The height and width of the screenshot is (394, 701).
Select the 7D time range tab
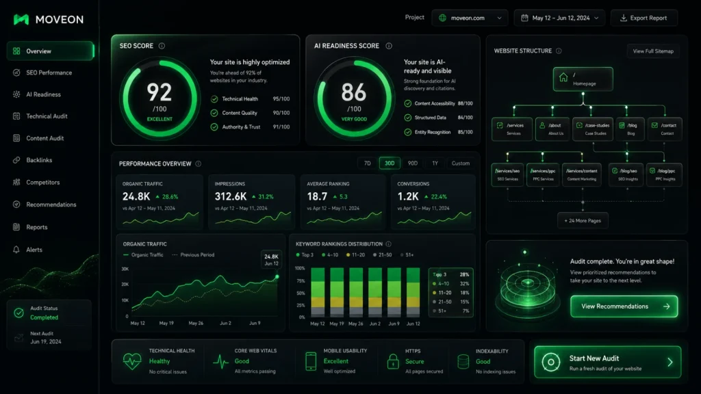(367, 163)
